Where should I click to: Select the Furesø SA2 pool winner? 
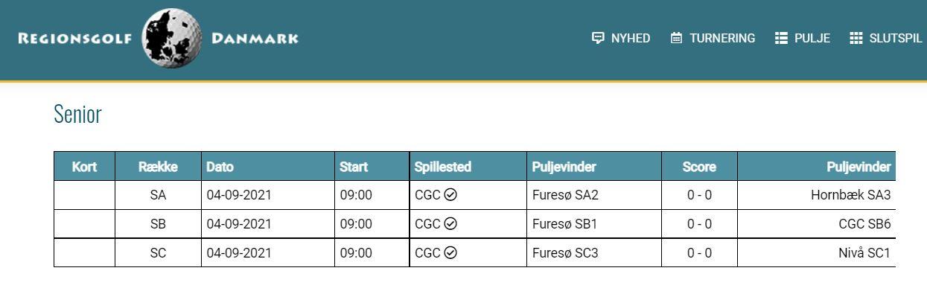tap(565, 195)
